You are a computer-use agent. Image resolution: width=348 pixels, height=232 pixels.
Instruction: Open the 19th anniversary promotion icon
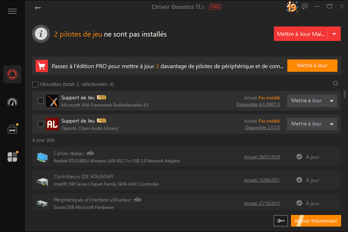click(x=292, y=7)
